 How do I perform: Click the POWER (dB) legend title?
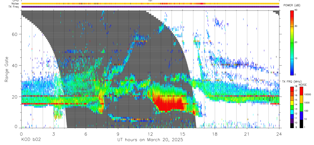292,5
